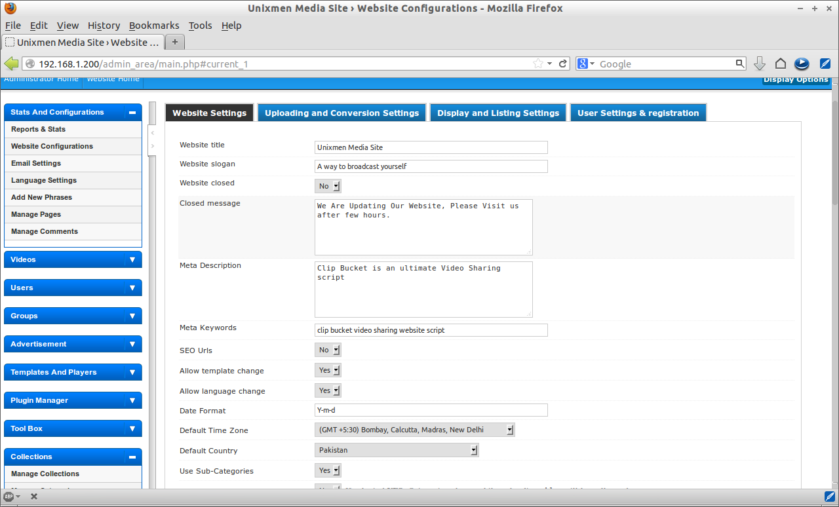Image resolution: width=839 pixels, height=507 pixels.
Task: Open Website Configurations link
Action: (x=52, y=146)
